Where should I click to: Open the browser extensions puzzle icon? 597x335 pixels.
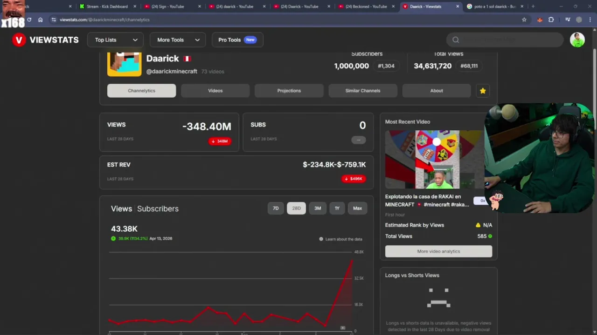(551, 20)
